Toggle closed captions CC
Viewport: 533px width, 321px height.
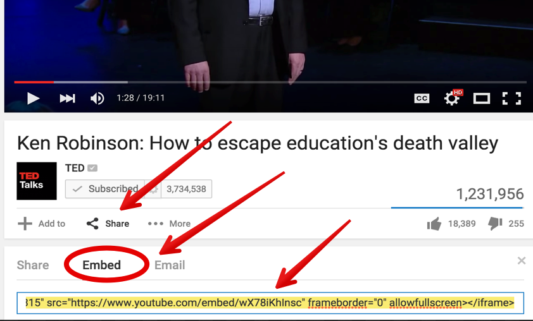tap(422, 99)
